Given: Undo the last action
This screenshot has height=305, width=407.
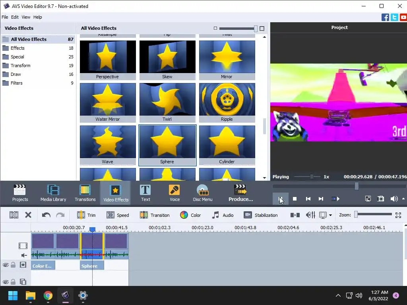Looking at the screenshot, I should [x=46, y=215].
